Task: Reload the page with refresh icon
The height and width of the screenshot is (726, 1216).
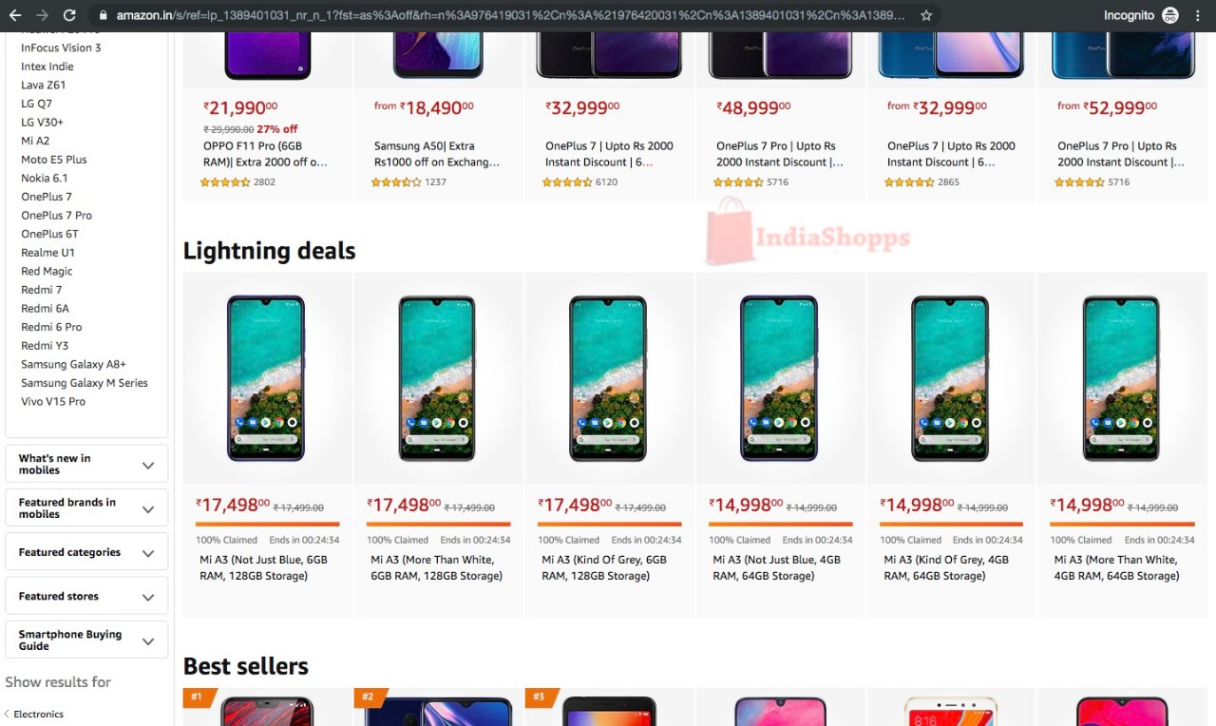Action: [x=69, y=15]
